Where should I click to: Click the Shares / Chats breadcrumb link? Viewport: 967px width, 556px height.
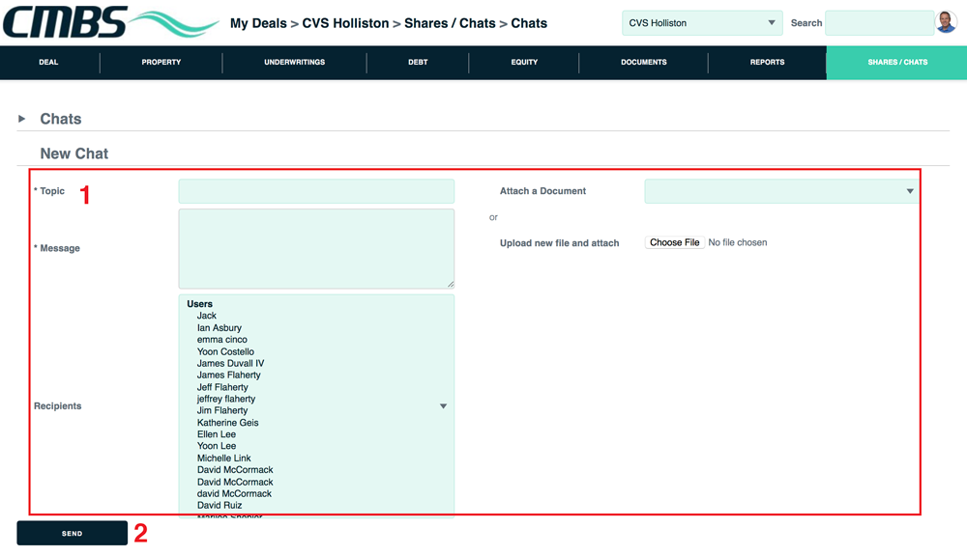tap(450, 23)
